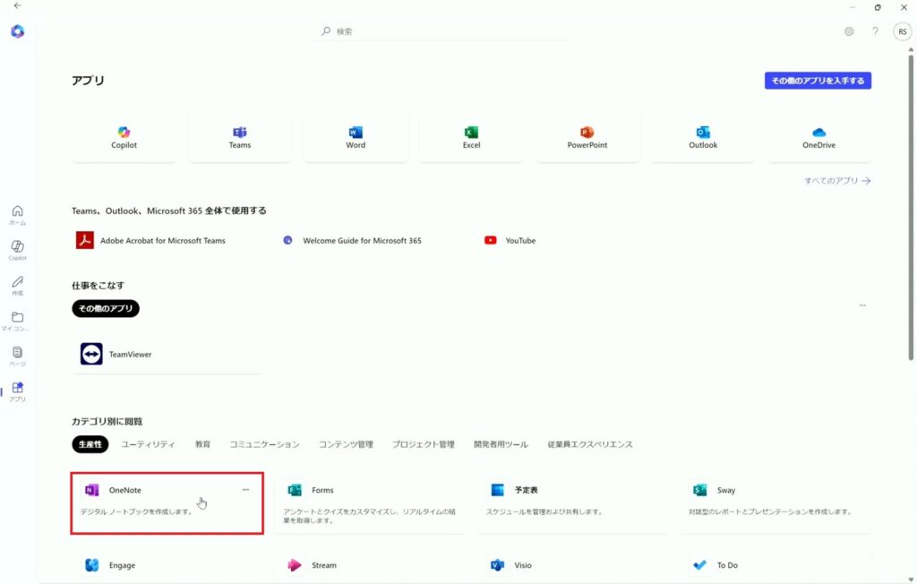The image size is (917, 584).
Task: Launch PowerPoint from the apps row
Action: click(587, 138)
